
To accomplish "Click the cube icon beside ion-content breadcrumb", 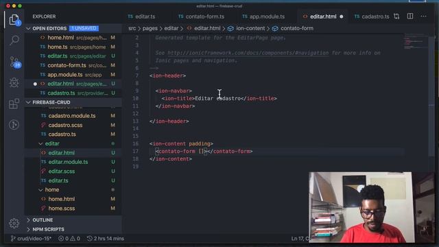I will pyautogui.click(x=230, y=29).
